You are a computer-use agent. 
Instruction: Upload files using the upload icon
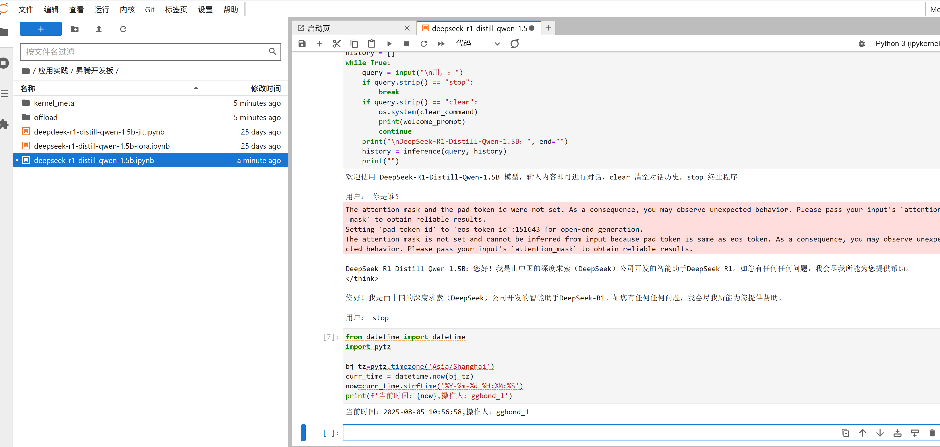click(99, 29)
